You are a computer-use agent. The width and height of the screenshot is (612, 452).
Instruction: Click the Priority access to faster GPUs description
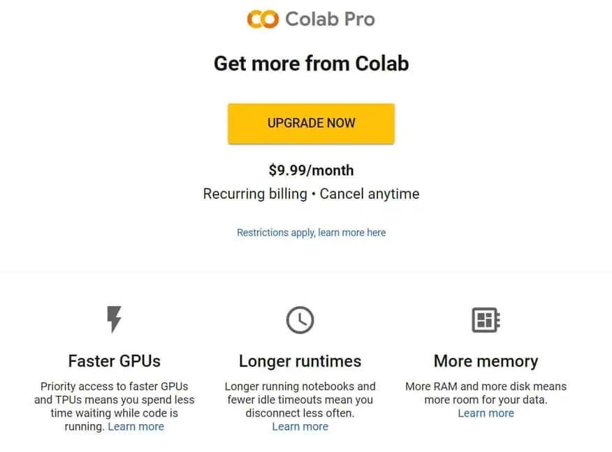point(114,407)
